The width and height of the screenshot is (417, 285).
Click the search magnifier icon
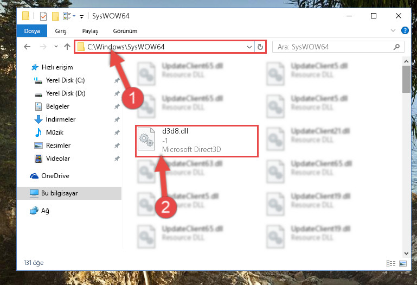pos(396,47)
